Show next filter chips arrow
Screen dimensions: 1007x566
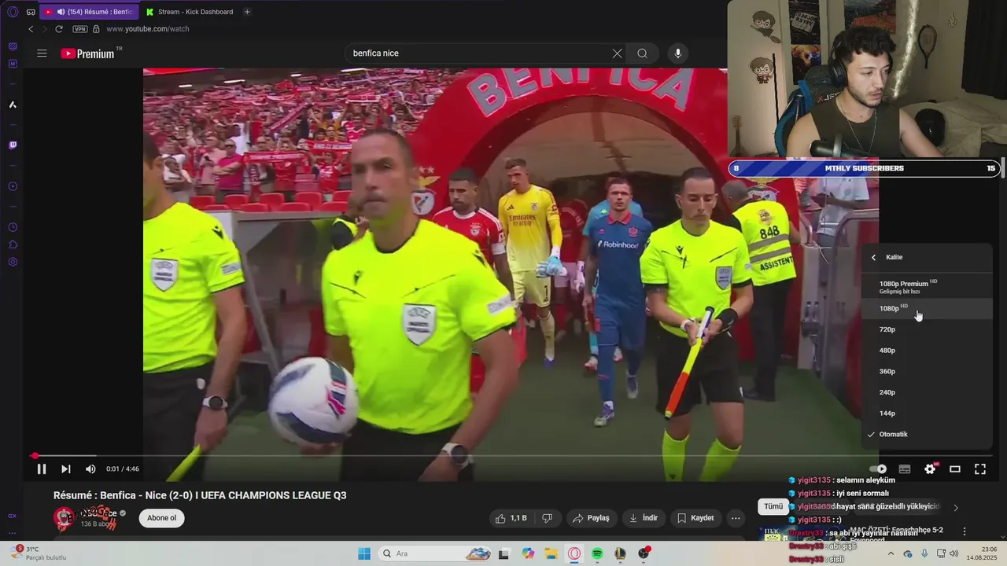(956, 508)
